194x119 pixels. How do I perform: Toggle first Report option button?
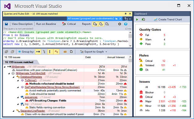pyautogui.click(x=95, y=24)
